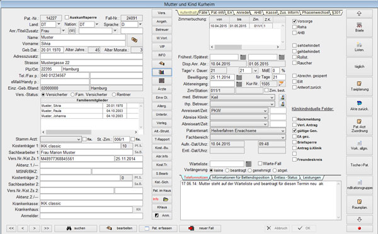
Task: Click into the Strasse input field
Action: [x=91, y=63]
